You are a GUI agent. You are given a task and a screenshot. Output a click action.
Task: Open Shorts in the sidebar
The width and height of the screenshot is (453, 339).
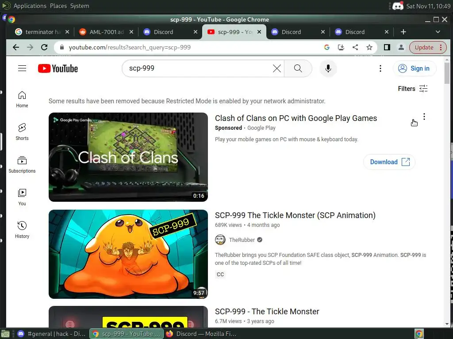click(22, 132)
